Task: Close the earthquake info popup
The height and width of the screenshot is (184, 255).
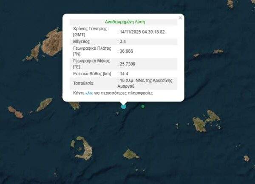Action: click(x=180, y=18)
